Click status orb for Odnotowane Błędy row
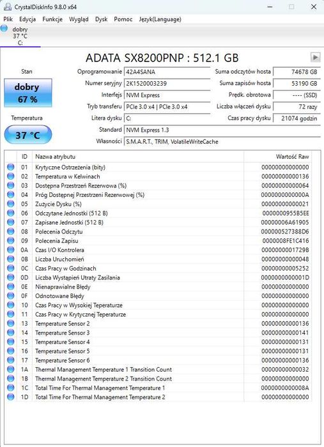This screenshot has height=447, width=324. 10,295
